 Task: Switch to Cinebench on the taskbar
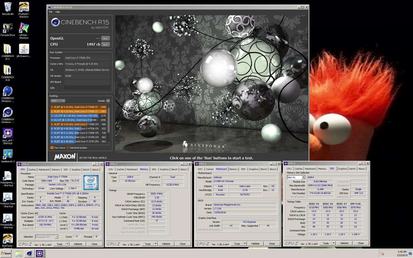coord(29,254)
